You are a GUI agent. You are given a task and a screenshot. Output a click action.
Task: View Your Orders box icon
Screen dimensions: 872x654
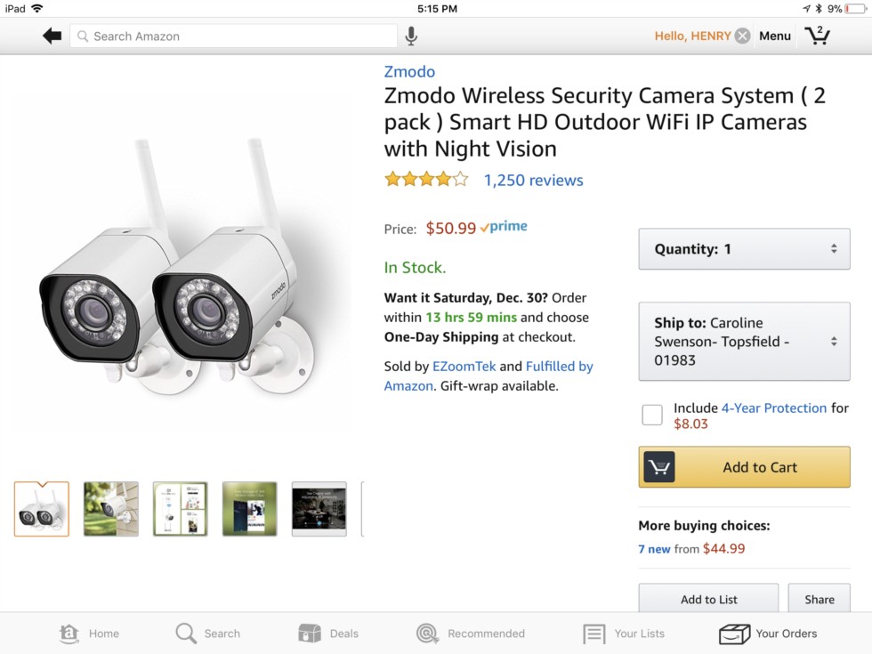[734, 634]
